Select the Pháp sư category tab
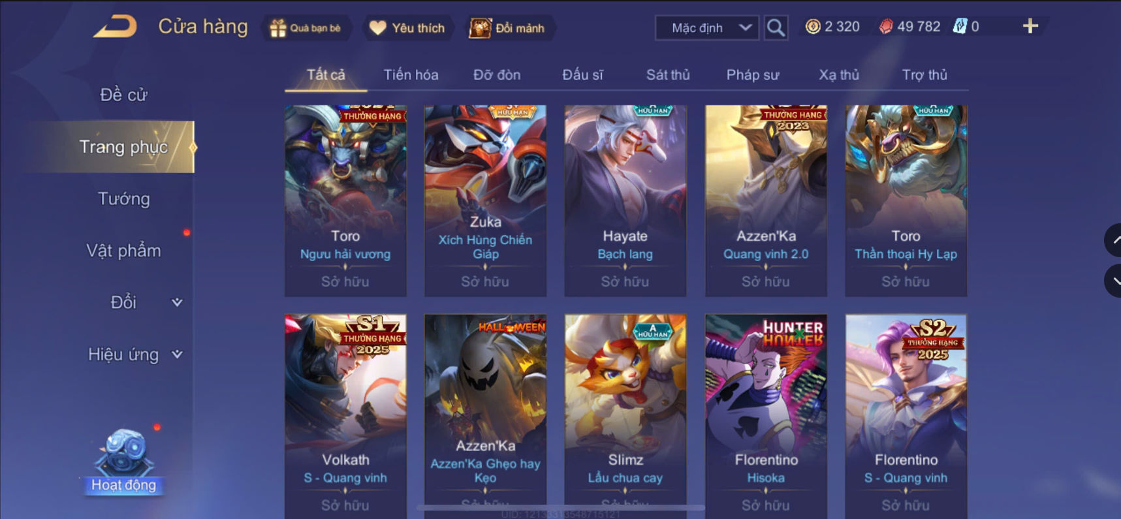The image size is (1121, 519). tap(753, 74)
